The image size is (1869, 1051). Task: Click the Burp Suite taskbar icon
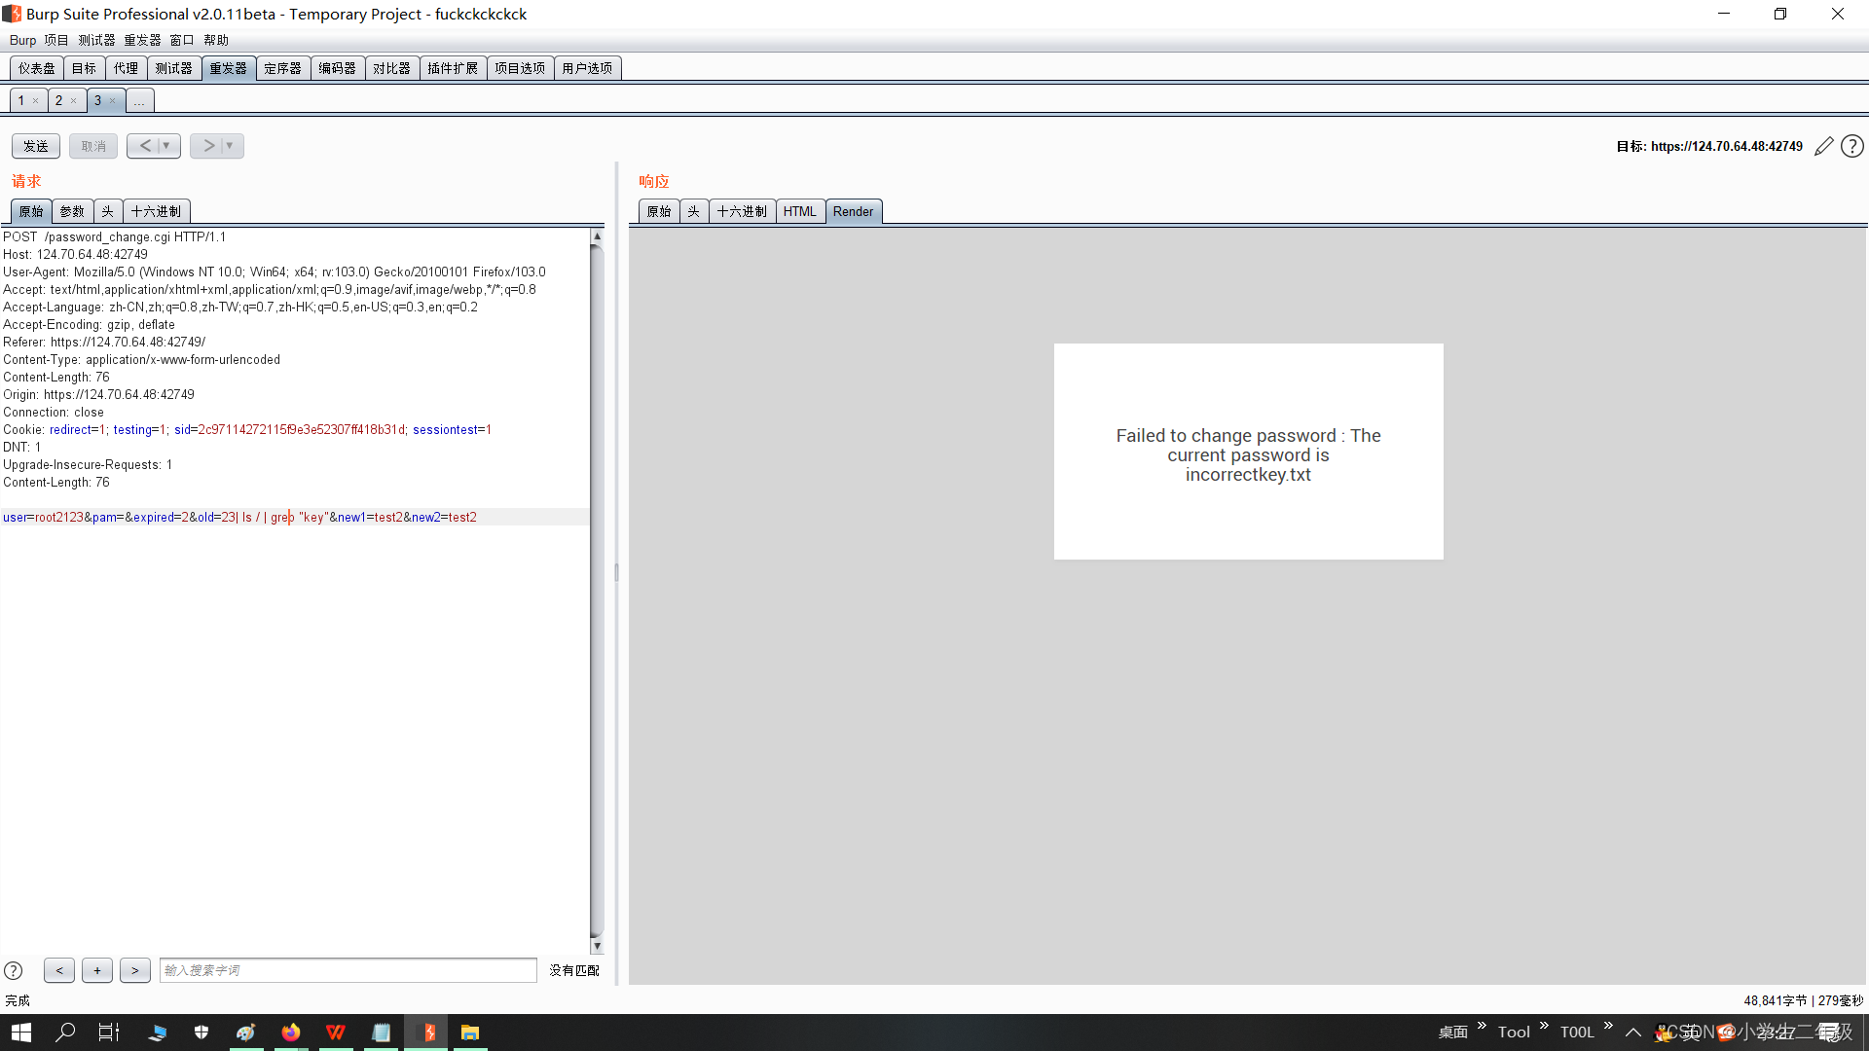tap(426, 1033)
